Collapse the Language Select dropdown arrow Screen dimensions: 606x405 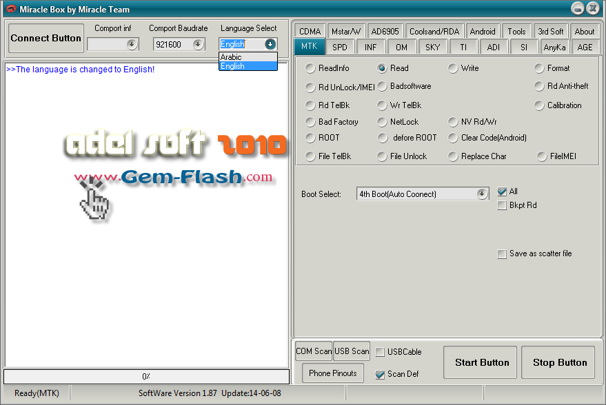tap(270, 44)
